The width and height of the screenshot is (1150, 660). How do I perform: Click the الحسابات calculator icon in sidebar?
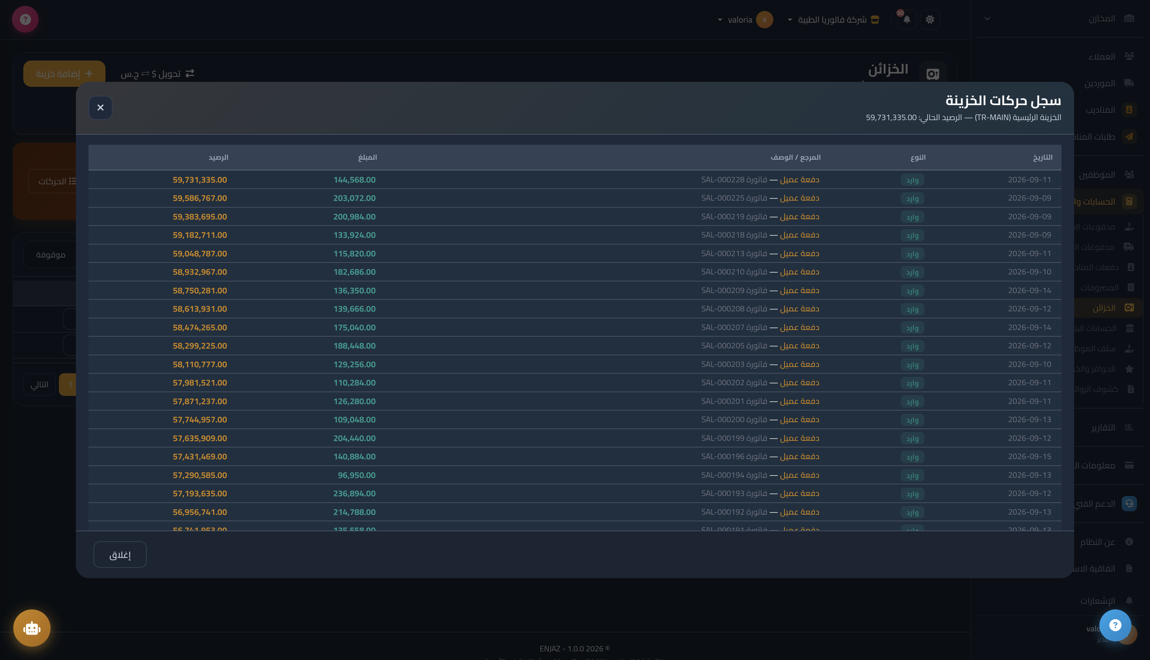point(1129,201)
